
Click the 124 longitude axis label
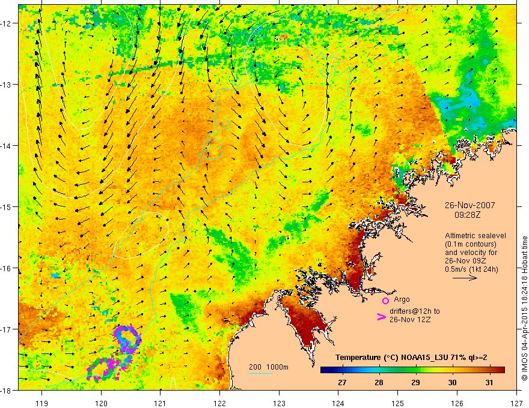tap(338, 403)
